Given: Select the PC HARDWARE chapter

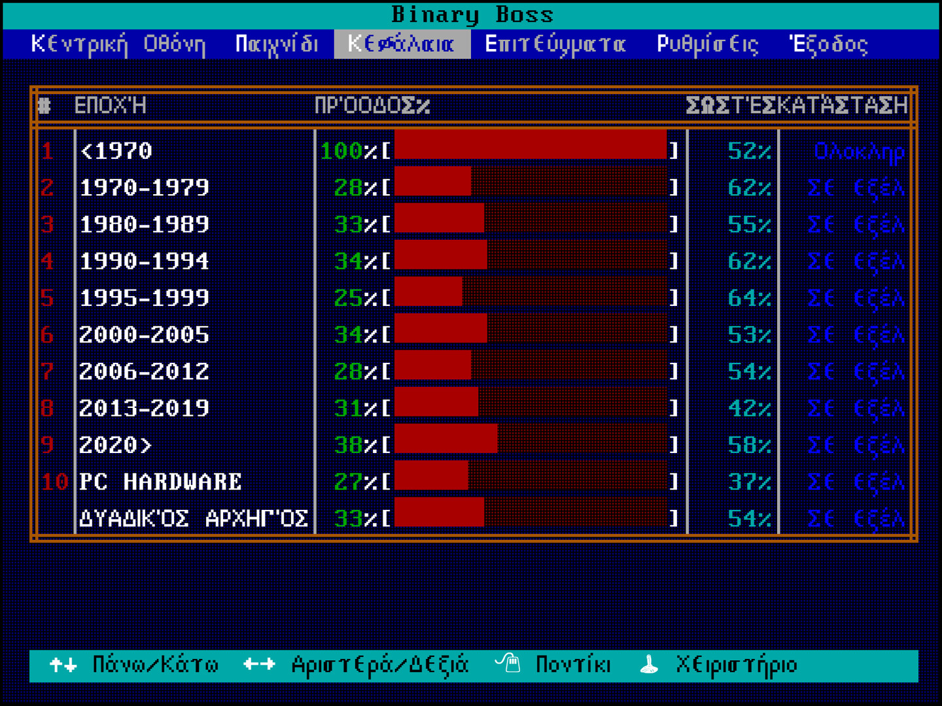Looking at the screenshot, I should 160,482.
